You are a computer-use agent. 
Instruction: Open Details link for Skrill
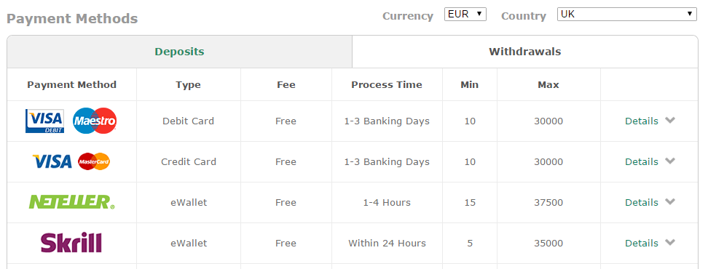tap(642, 243)
